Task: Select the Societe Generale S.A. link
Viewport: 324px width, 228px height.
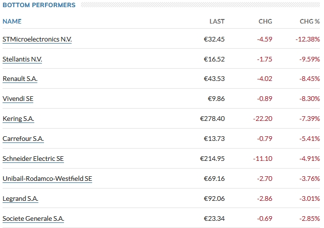Action: pyautogui.click(x=33, y=219)
